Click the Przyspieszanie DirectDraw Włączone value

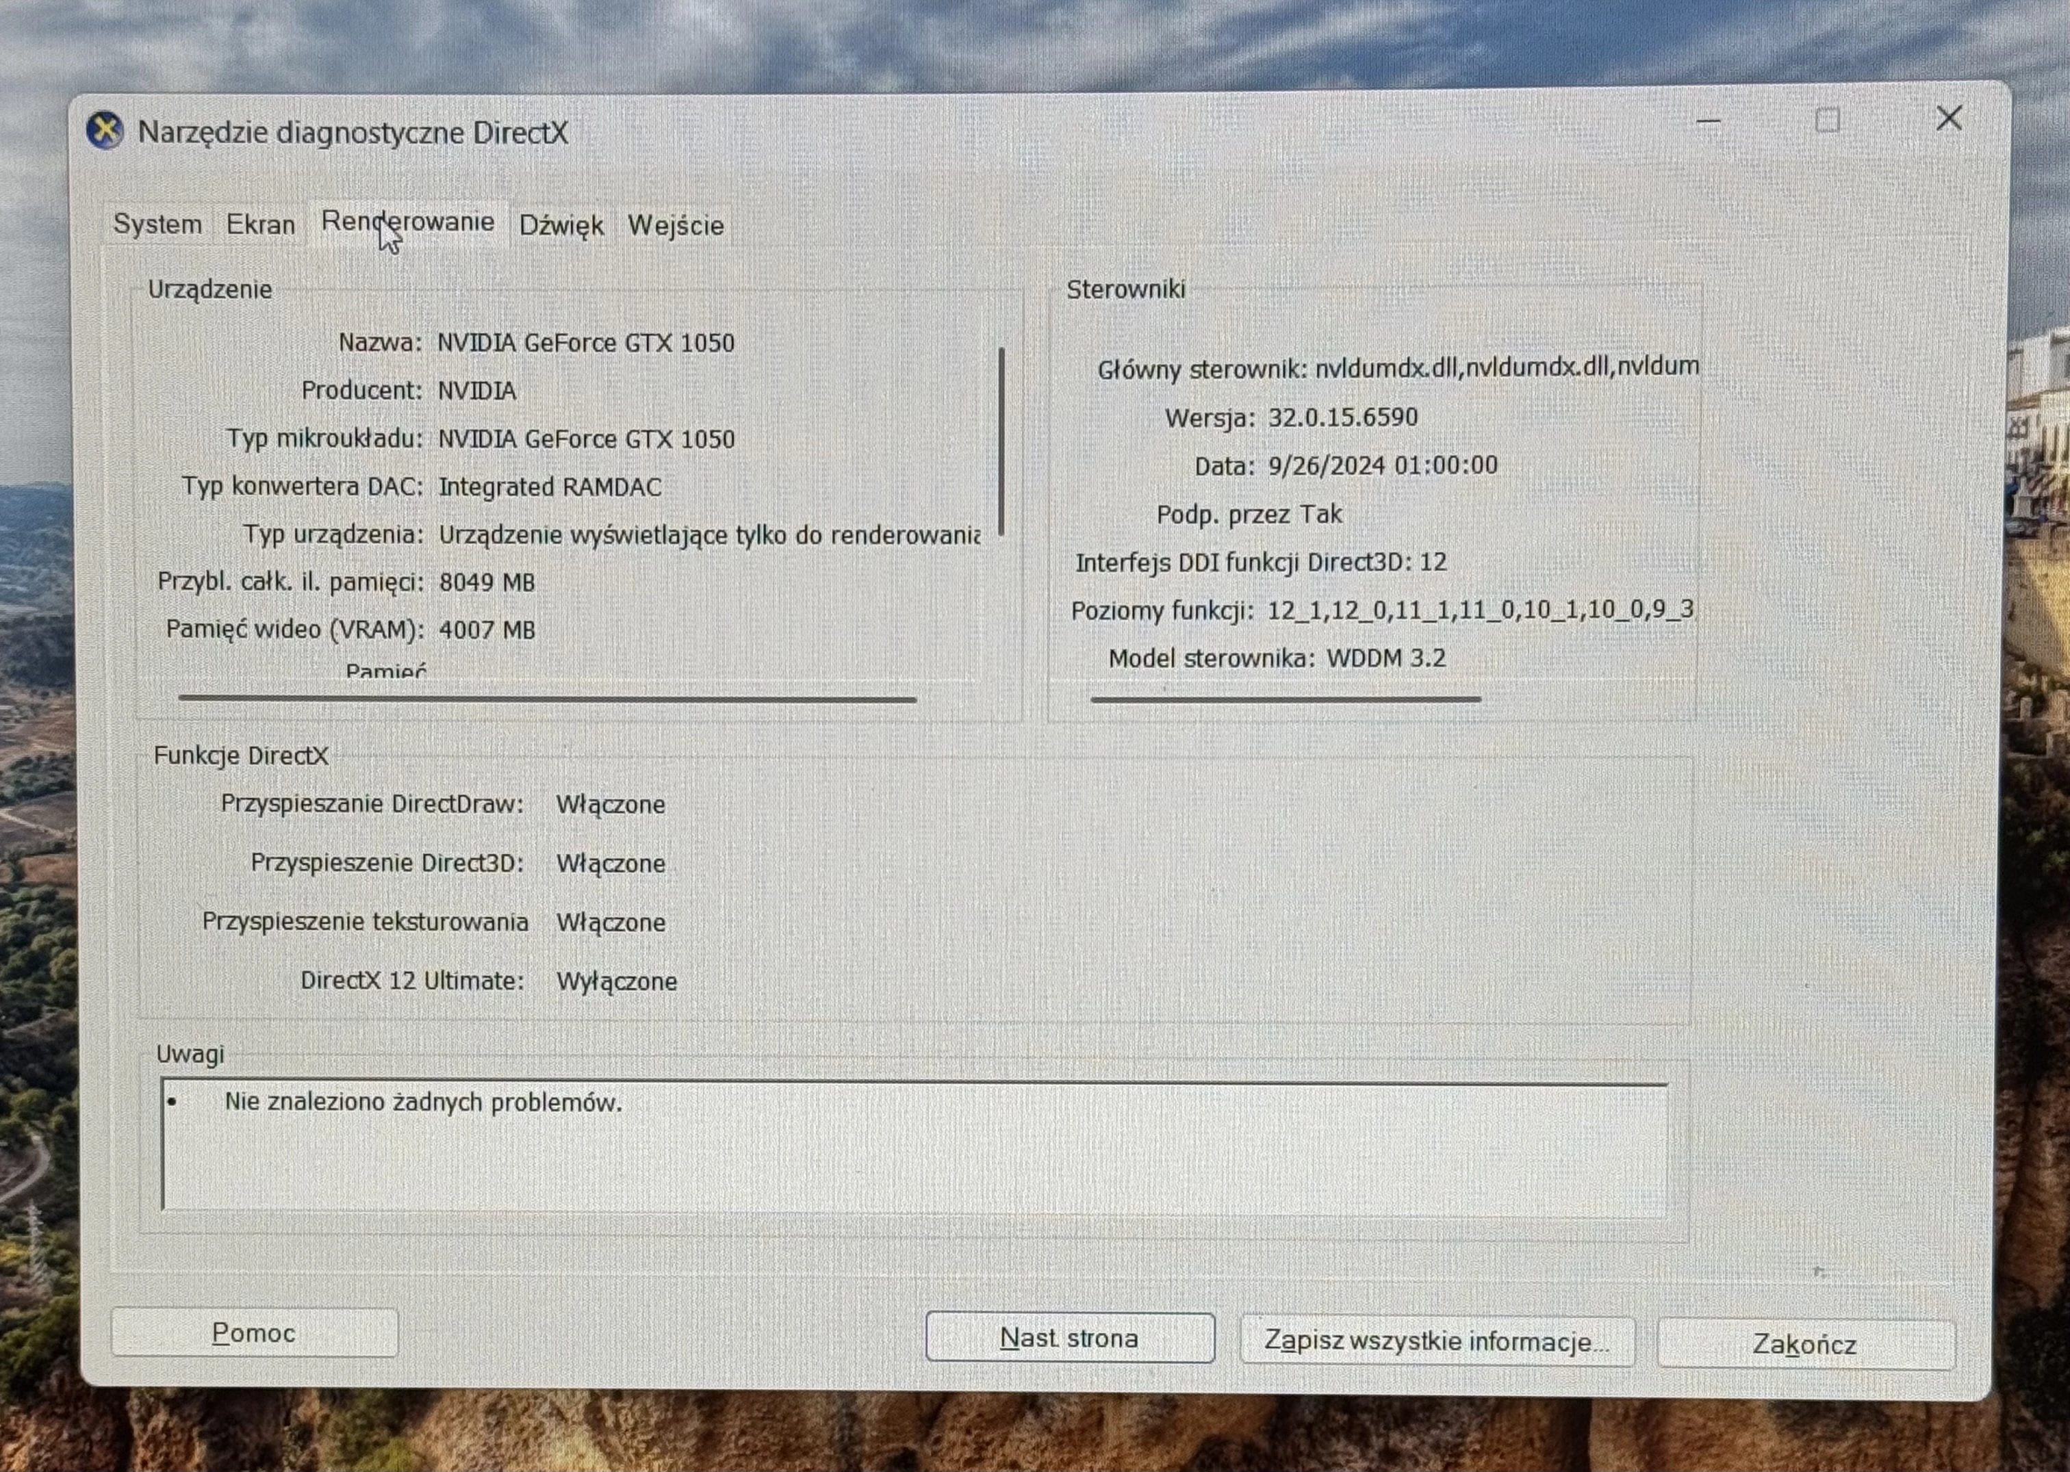coord(611,804)
